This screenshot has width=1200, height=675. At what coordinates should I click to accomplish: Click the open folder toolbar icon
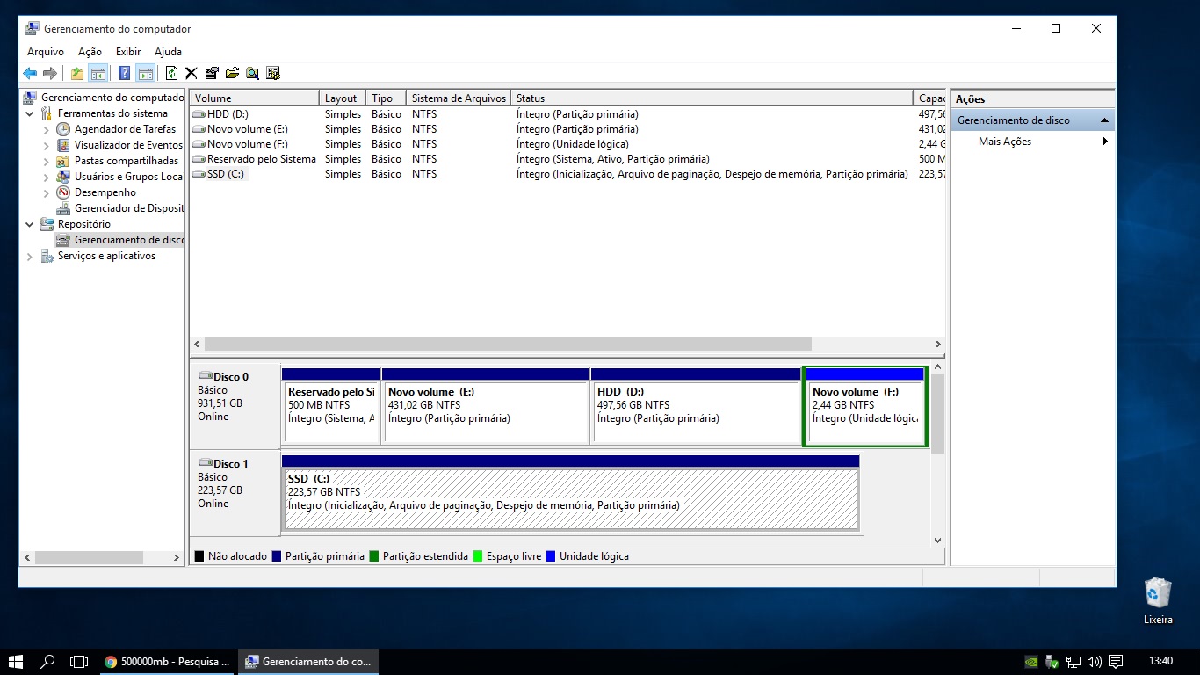[x=232, y=73]
